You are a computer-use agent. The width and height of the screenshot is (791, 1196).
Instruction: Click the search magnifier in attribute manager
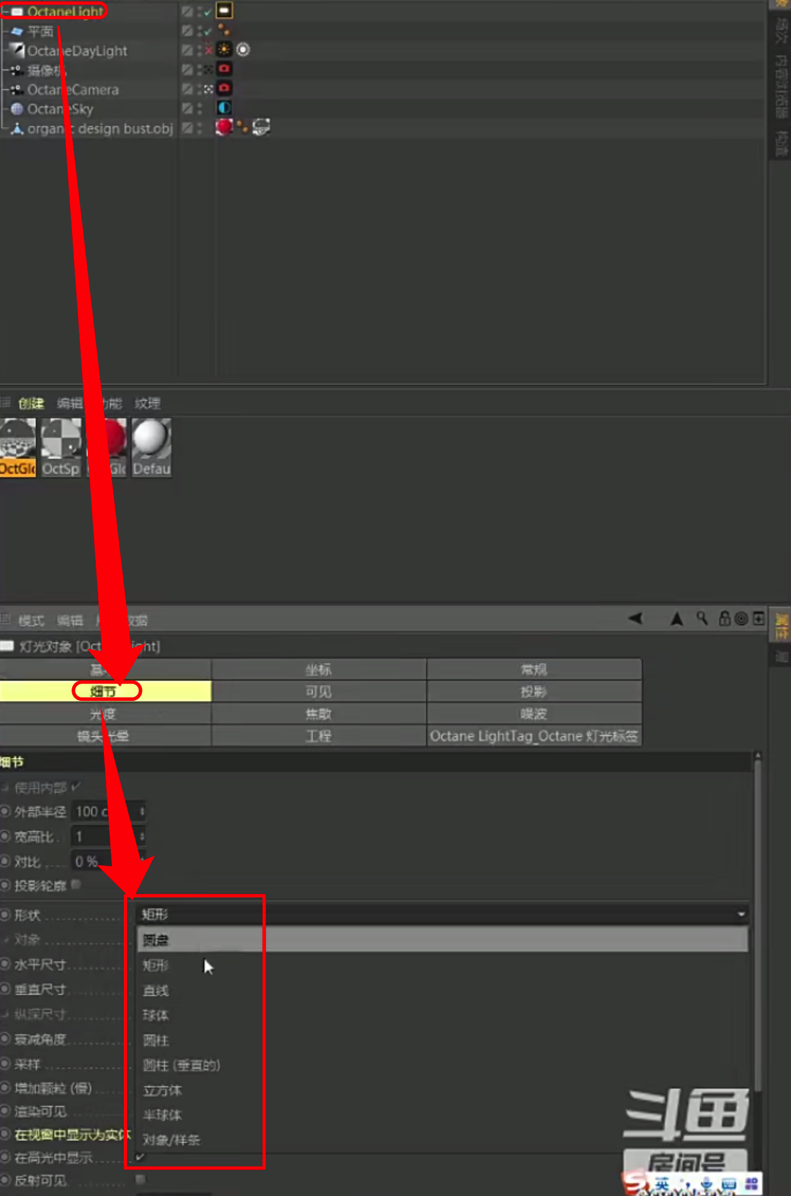[x=702, y=618]
